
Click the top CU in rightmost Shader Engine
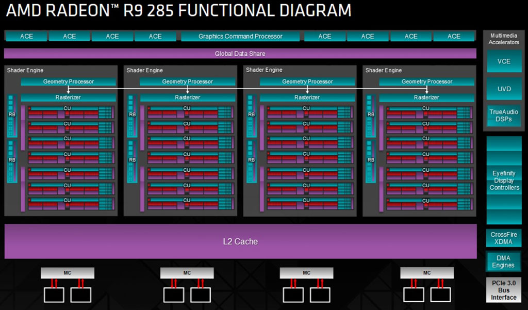point(430,112)
